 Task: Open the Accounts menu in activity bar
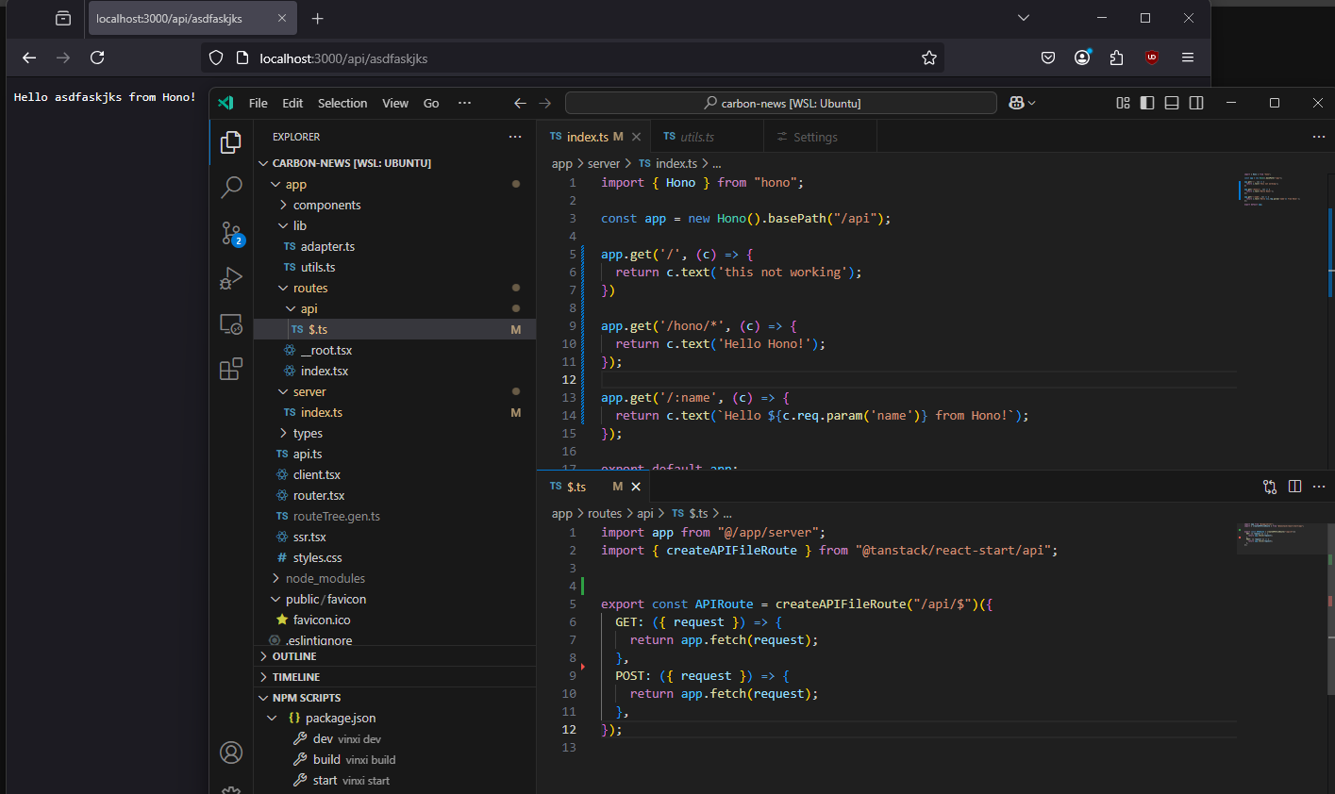231,753
